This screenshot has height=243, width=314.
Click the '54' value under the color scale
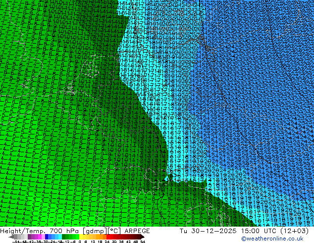(x=143, y=242)
